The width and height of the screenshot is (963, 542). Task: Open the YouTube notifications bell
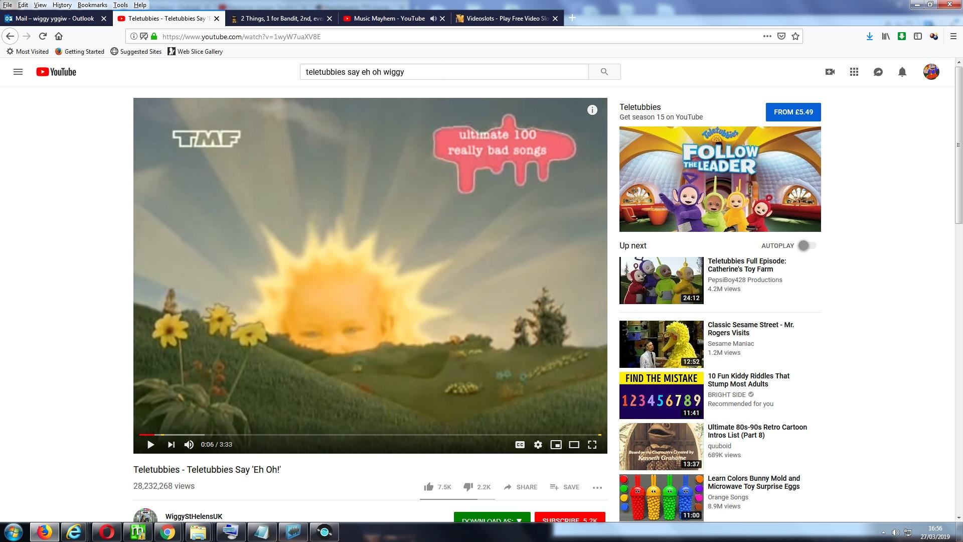click(x=902, y=72)
